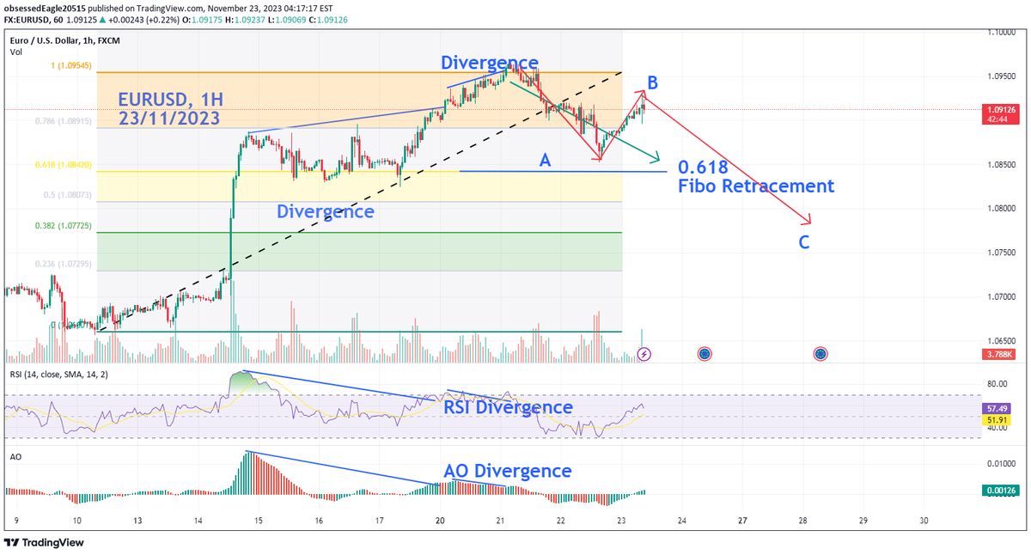Viewport: 1031px width, 555px height.
Task: Click the obsessedEagle20515 author name
Action: click(x=44, y=8)
